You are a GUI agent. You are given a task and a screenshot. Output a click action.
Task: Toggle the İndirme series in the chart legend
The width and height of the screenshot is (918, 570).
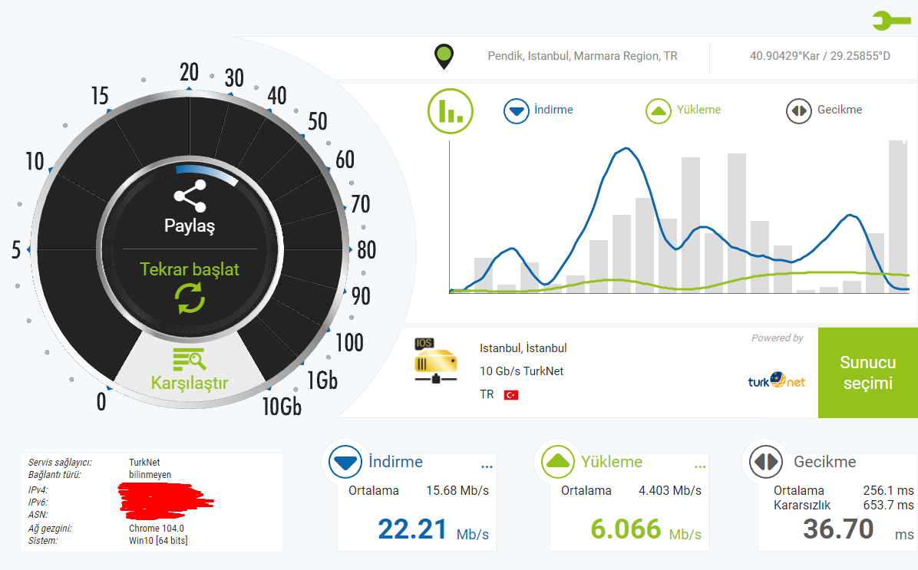coord(538,110)
